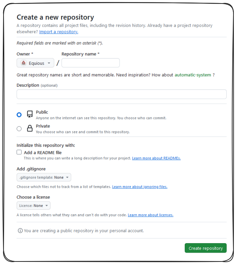
Task: Click the Private option label text
Action: point(43,126)
